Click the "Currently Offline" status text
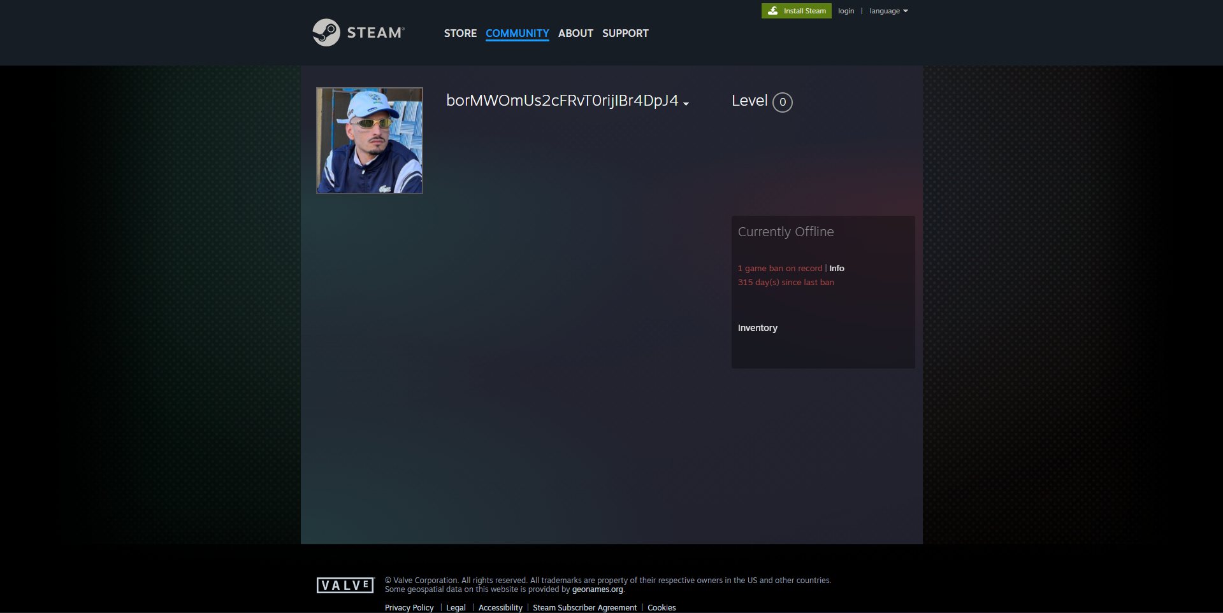Screen dimensions: 1223x613 click(786, 232)
